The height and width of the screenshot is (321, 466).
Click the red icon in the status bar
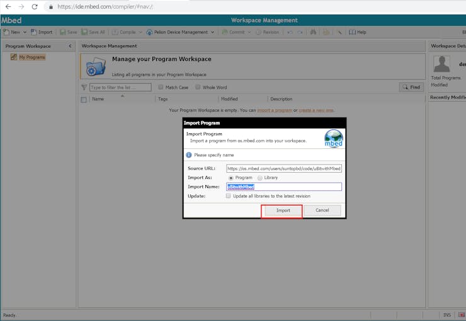pyautogui.click(x=461, y=315)
